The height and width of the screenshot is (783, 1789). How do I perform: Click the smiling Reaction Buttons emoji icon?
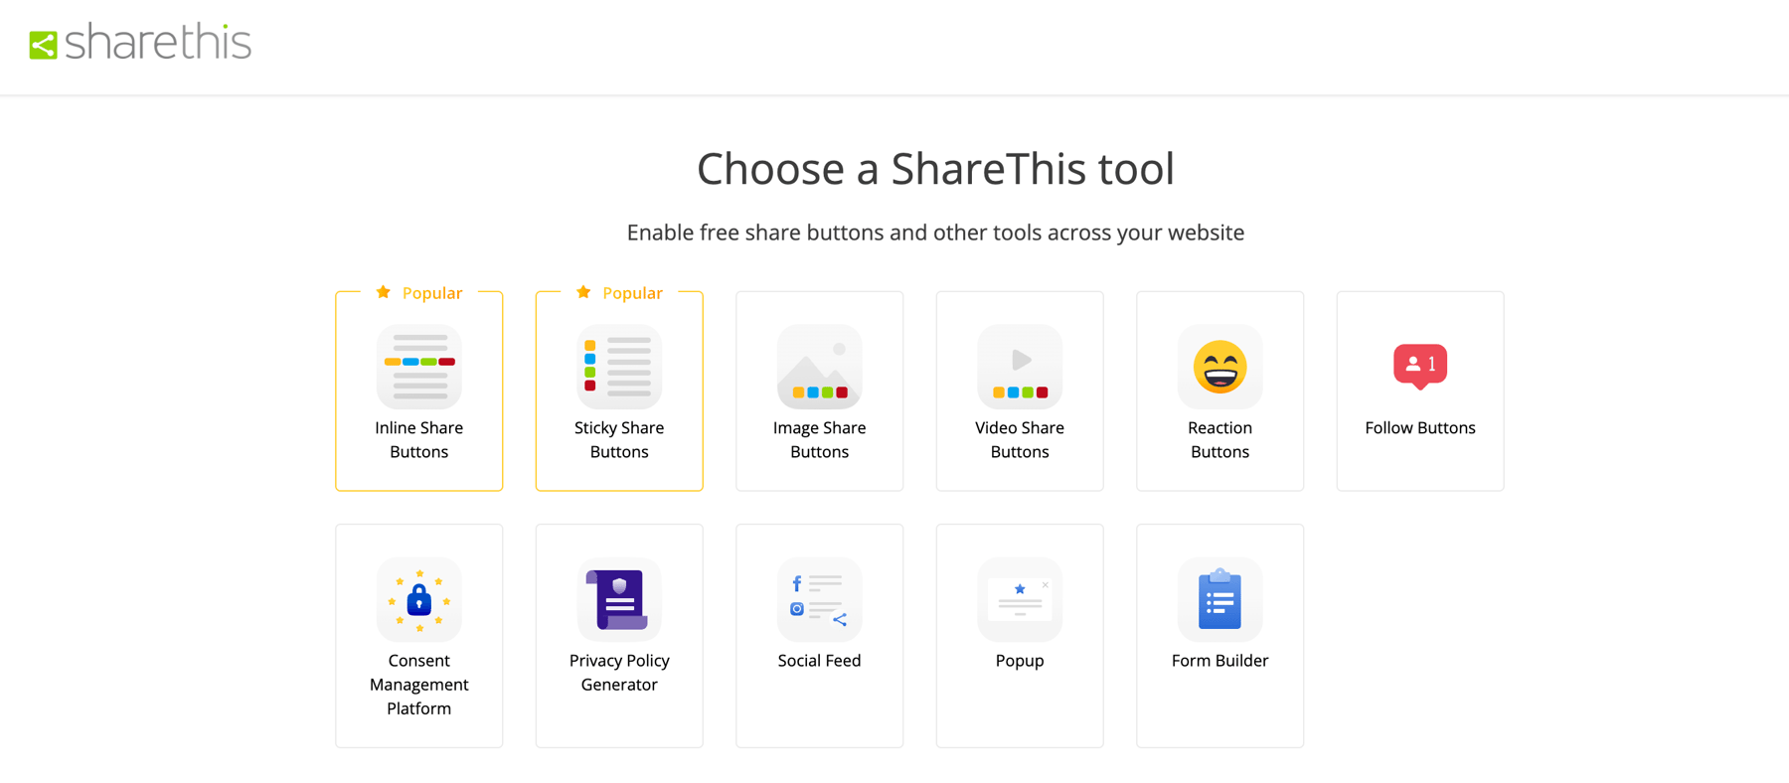tap(1220, 367)
